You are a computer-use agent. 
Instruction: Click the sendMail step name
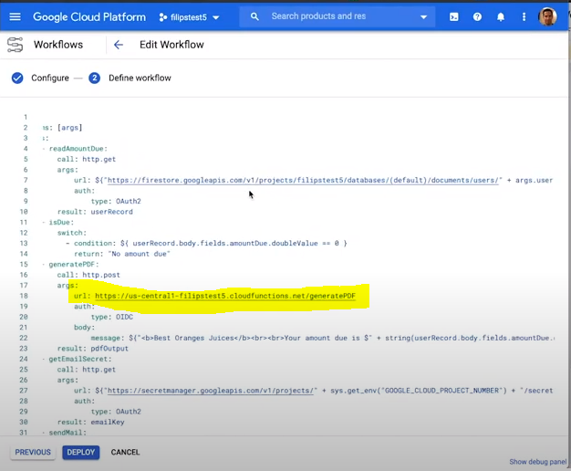pyautogui.click(x=67, y=433)
